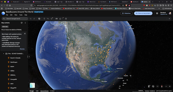Open the Help menu
This screenshot has width=173, height=92.
(x=26, y=15)
